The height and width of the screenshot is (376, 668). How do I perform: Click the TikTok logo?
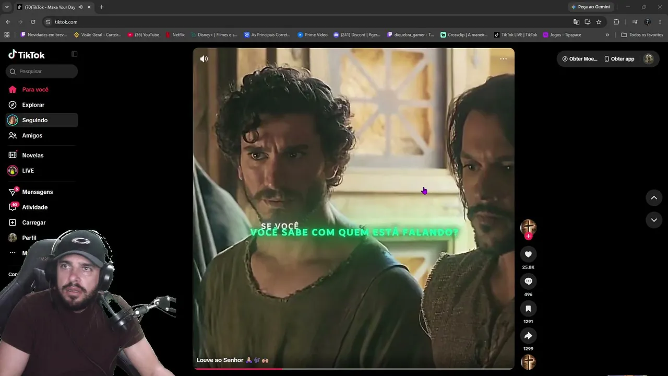pos(27,54)
